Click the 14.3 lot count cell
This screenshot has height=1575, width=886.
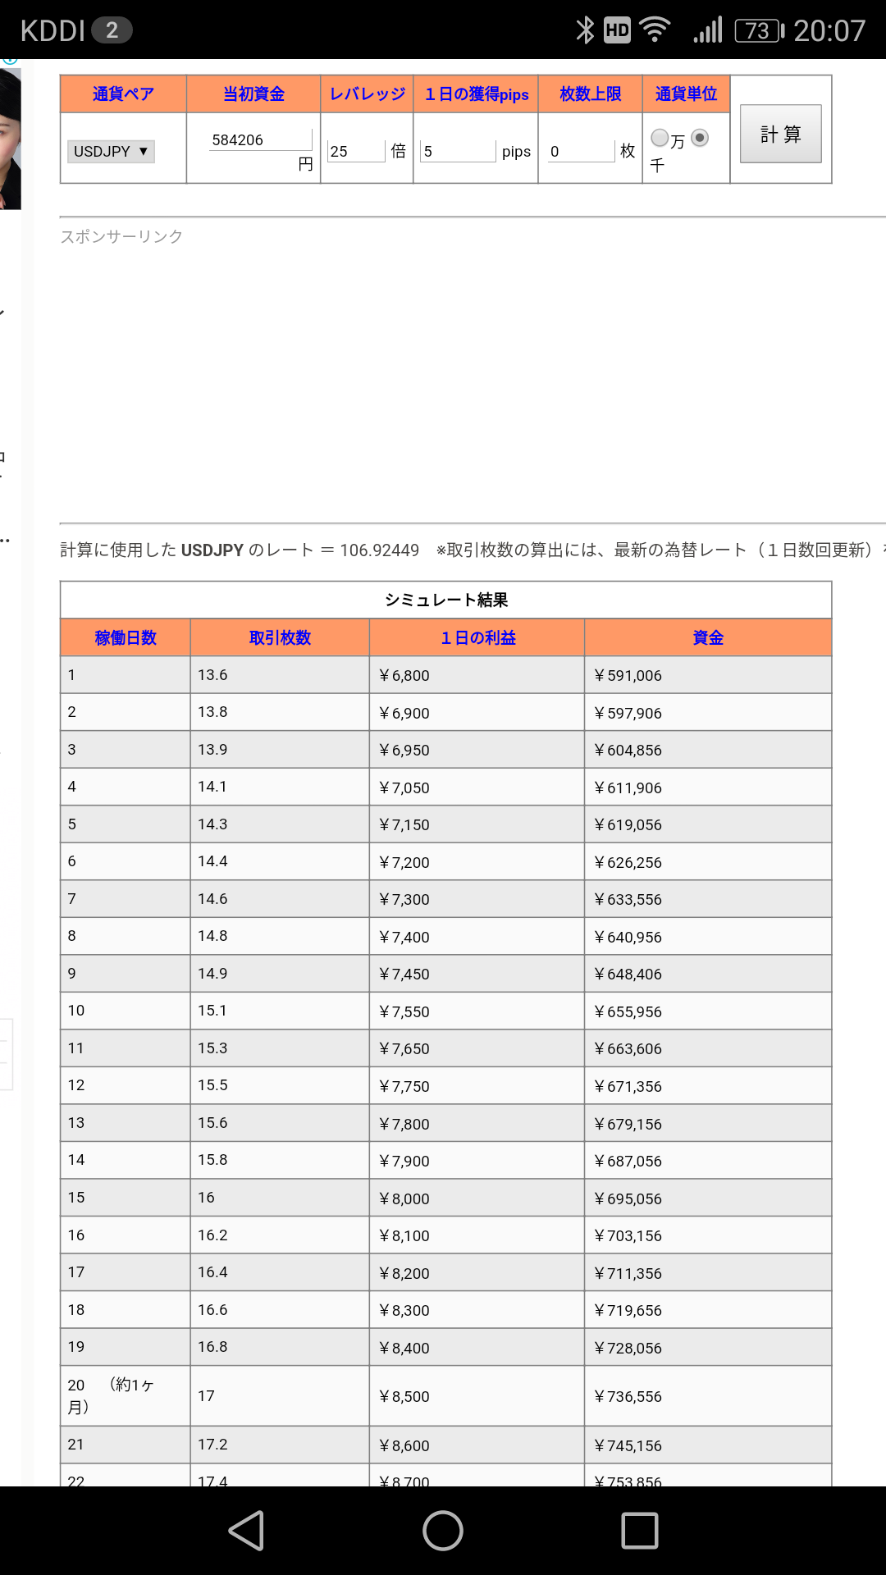click(x=280, y=824)
